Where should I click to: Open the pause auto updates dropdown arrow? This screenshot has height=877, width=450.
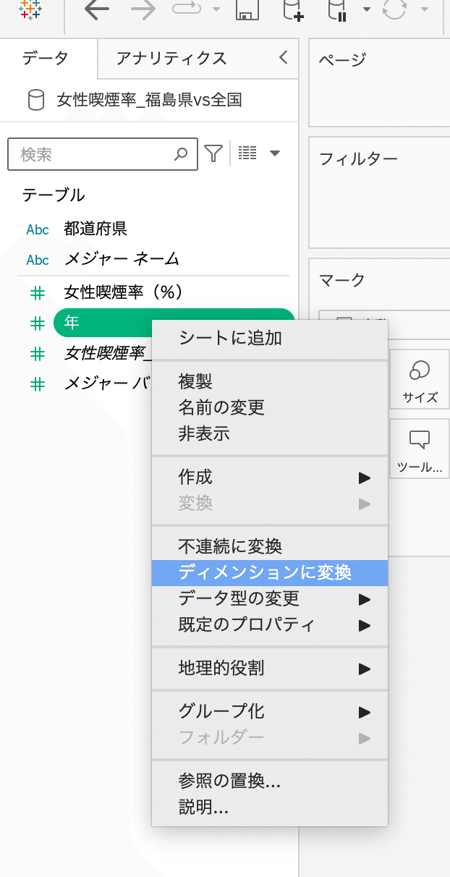(366, 9)
